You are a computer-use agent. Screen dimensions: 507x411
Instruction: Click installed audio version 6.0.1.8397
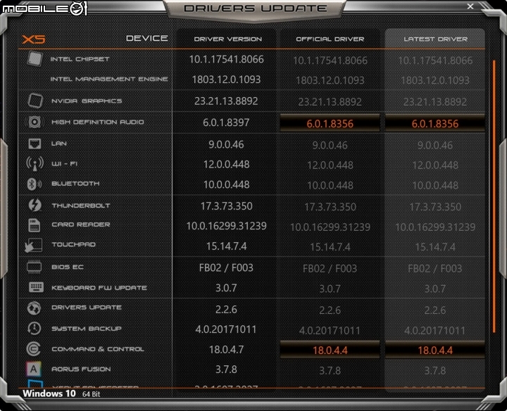(226, 122)
